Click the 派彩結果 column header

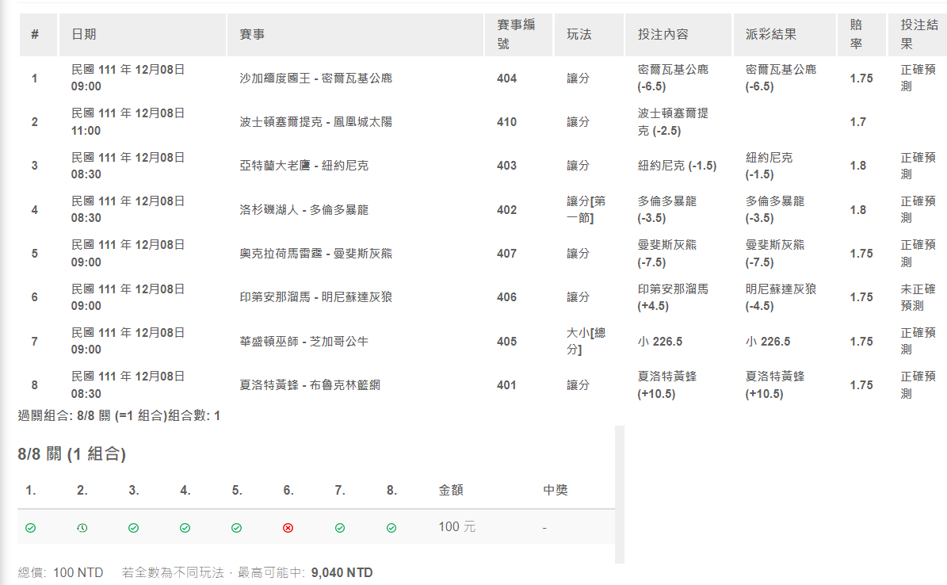[x=785, y=34]
